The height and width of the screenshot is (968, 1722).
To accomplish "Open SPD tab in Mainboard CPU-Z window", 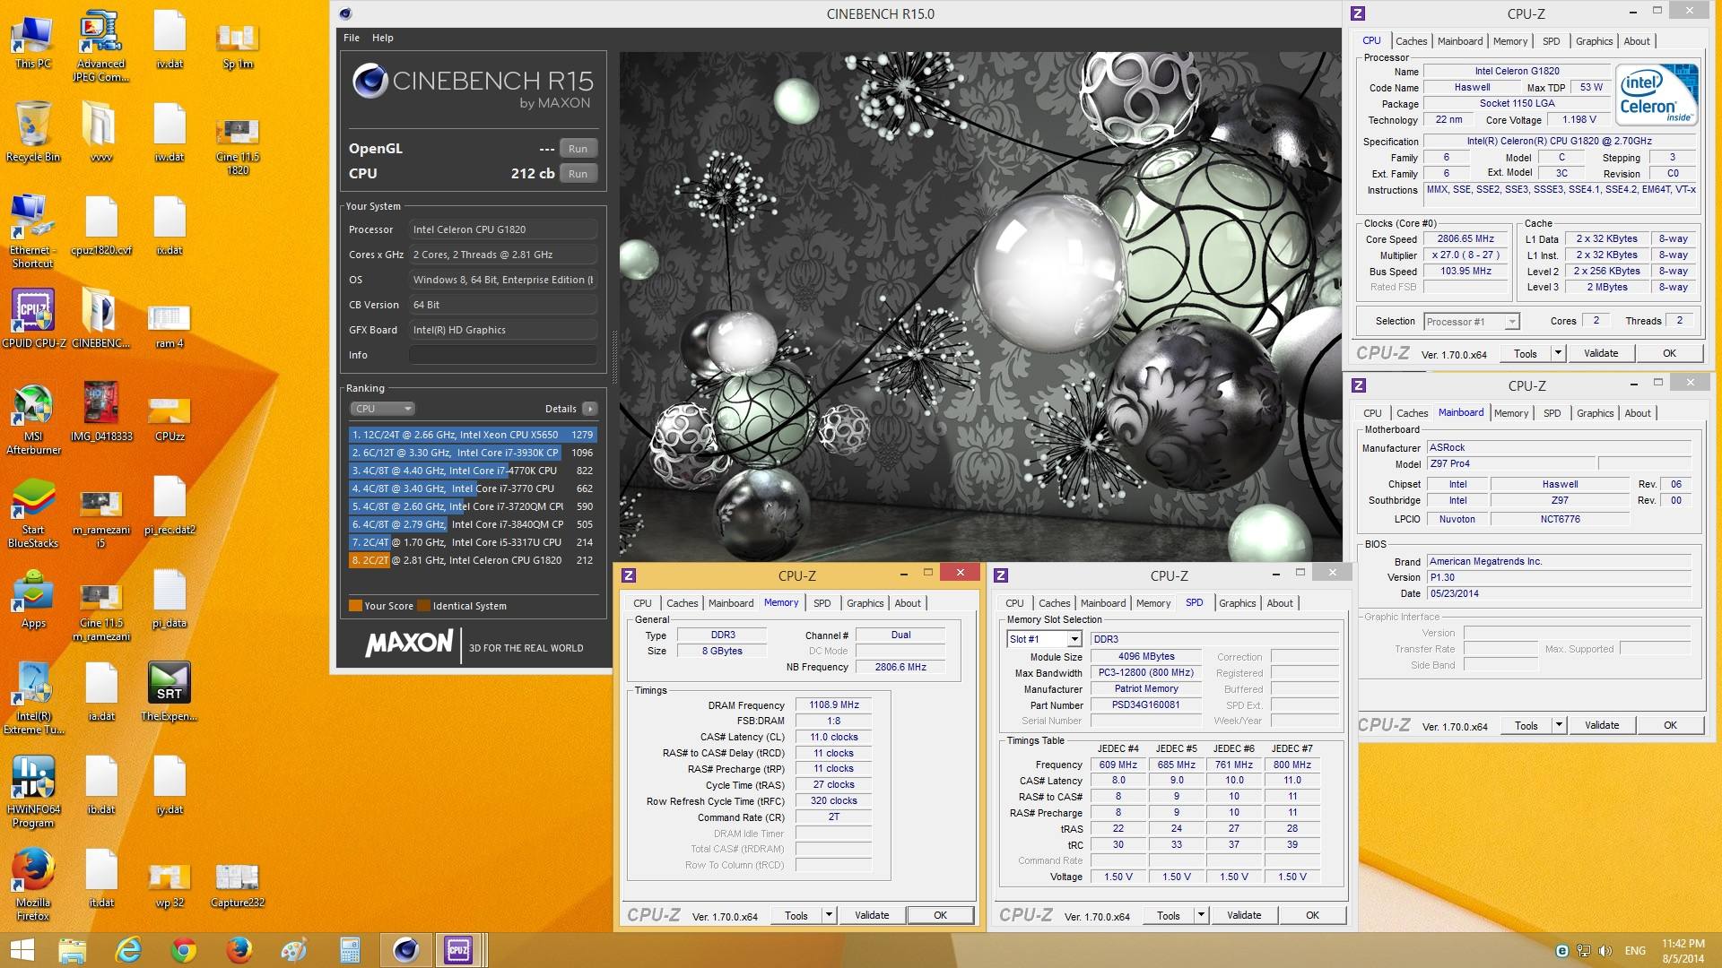I will (x=1552, y=413).
